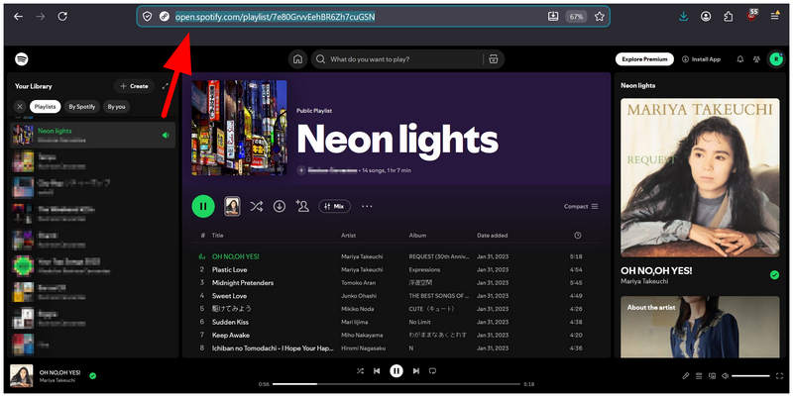
Task: Go back using the browser back arrow
Action: (18, 17)
